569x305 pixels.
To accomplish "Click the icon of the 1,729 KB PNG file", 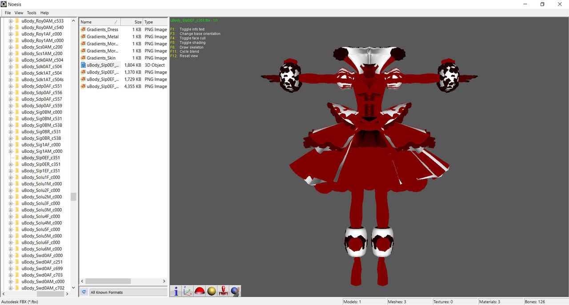I will 83,79.
